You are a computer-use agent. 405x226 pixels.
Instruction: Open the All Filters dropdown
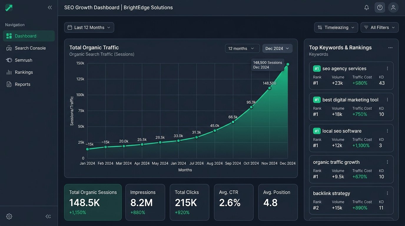tap(380, 27)
